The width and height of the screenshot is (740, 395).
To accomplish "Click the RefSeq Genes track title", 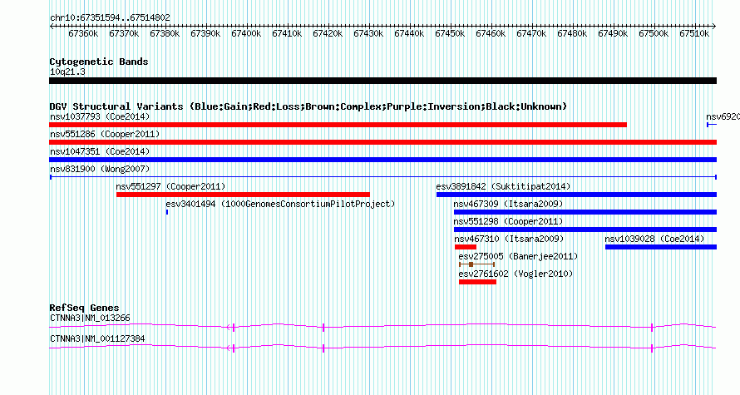I will pyautogui.click(x=84, y=307).
